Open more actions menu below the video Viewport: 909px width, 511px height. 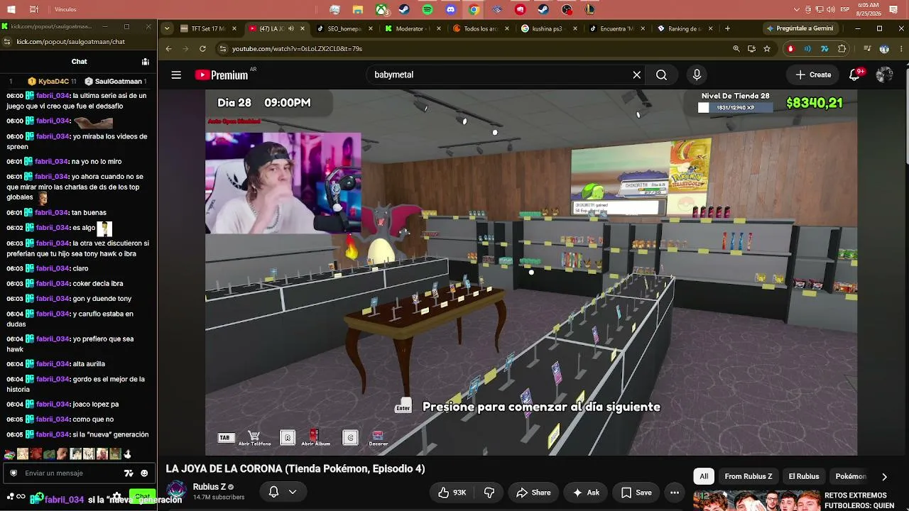pyautogui.click(x=675, y=493)
